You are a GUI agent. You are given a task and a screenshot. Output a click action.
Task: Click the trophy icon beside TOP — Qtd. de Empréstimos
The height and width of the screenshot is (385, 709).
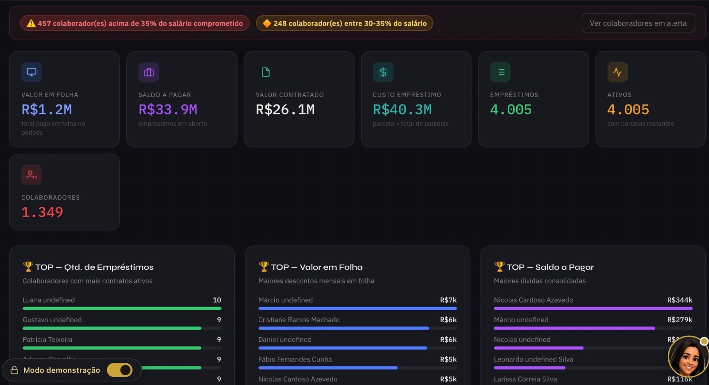pos(28,266)
